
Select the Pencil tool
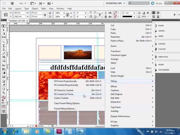tap(4, 53)
